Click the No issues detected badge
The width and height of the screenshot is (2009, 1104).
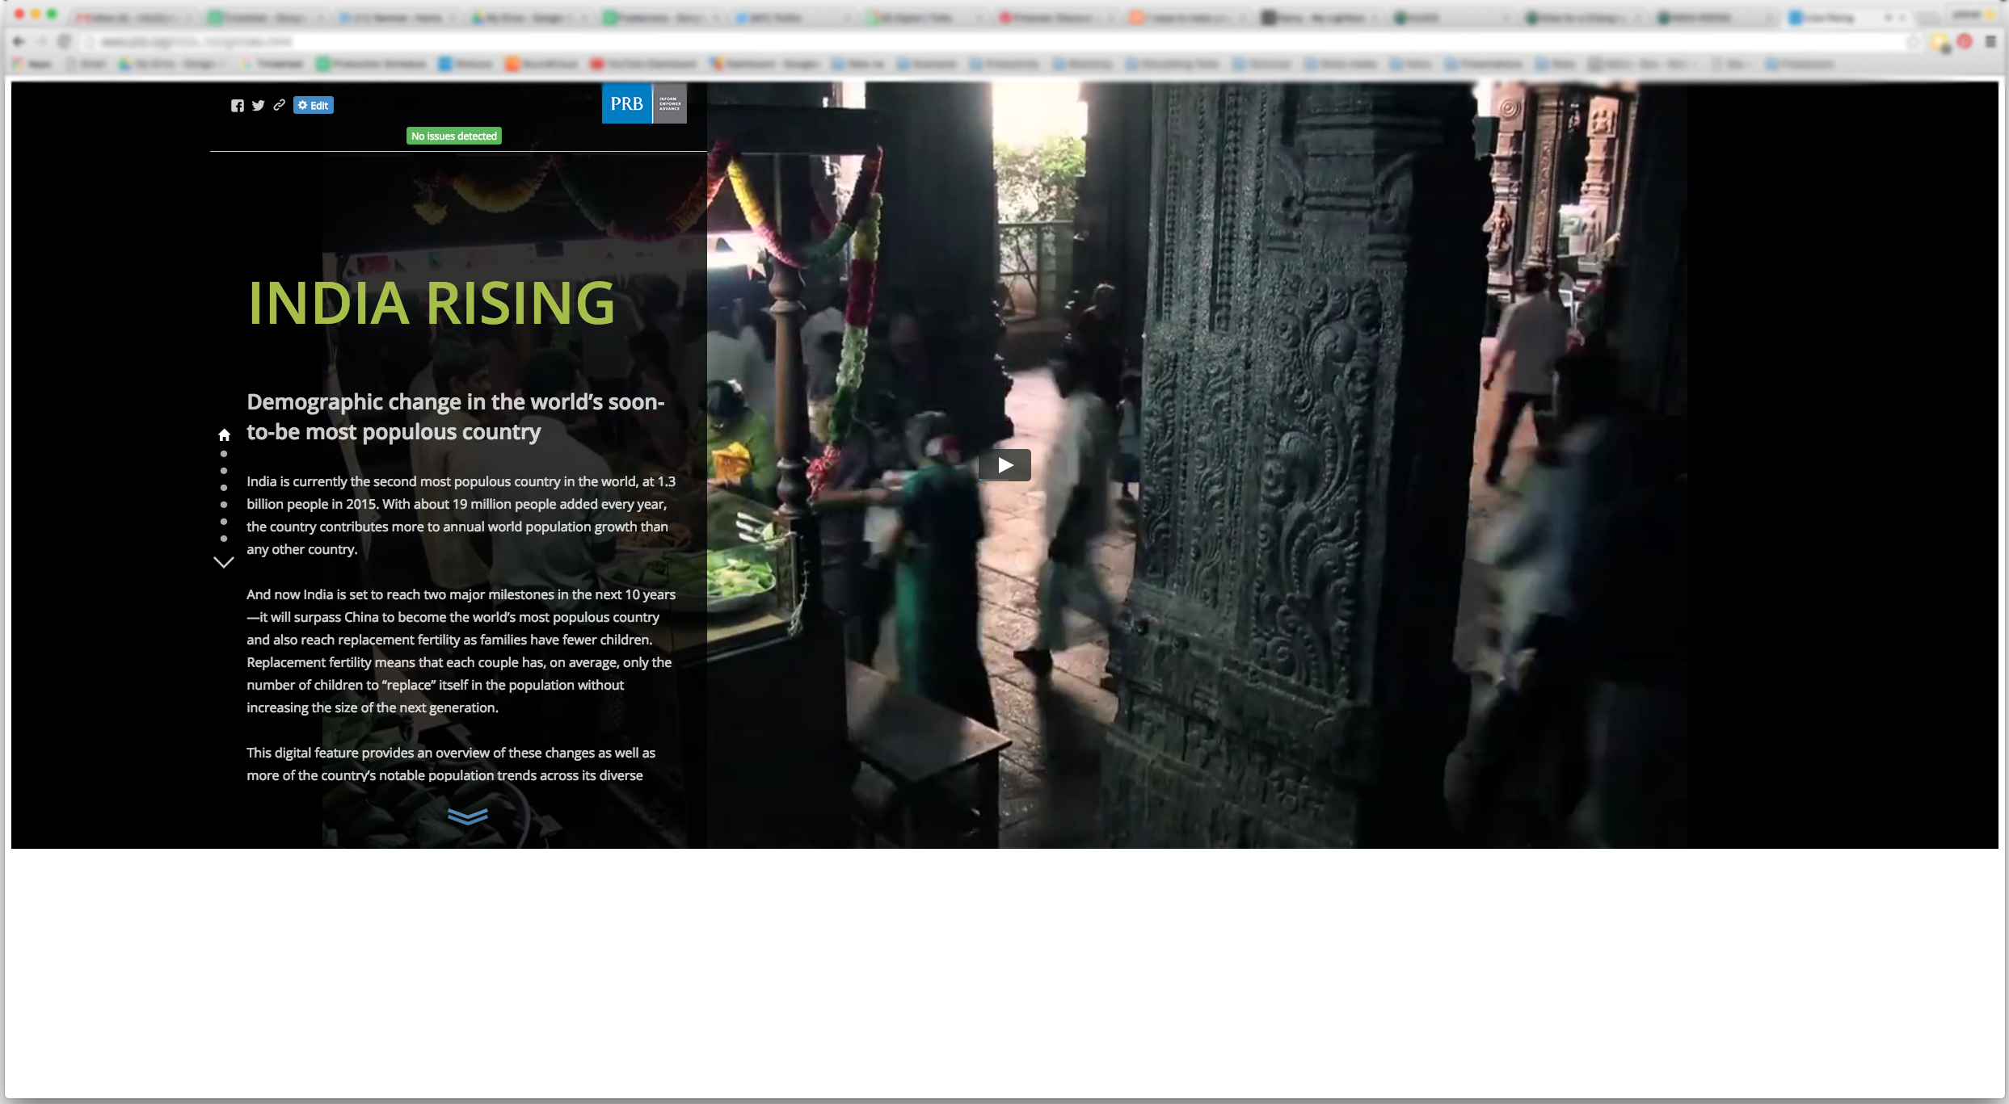(453, 136)
